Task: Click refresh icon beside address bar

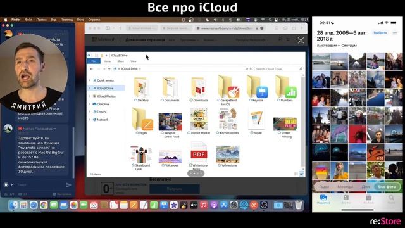Action: click(x=251, y=69)
